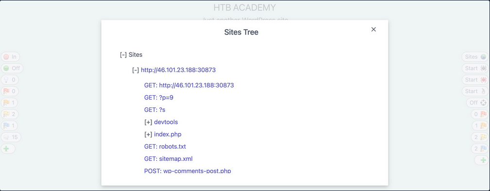Image resolution: width=490 pixels, height=191 pixels.
Task: Open right panel blue flag alerts showing 2
Action: 480,149
